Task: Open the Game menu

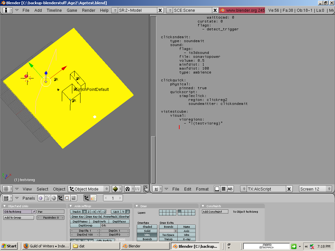Action: (x=72, y=10)
